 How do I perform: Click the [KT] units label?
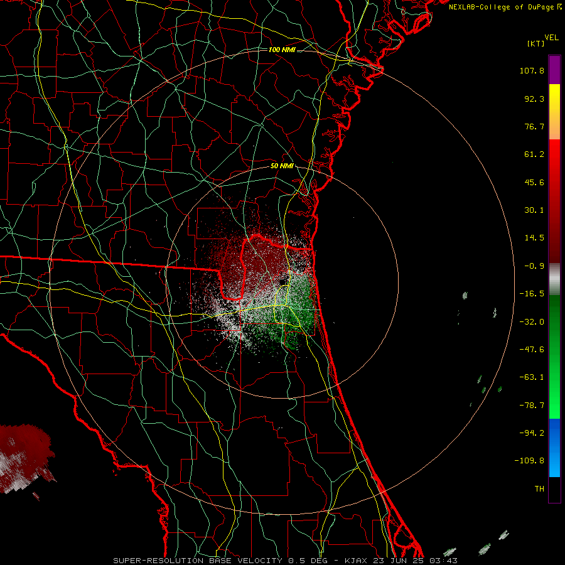[535, 43]
